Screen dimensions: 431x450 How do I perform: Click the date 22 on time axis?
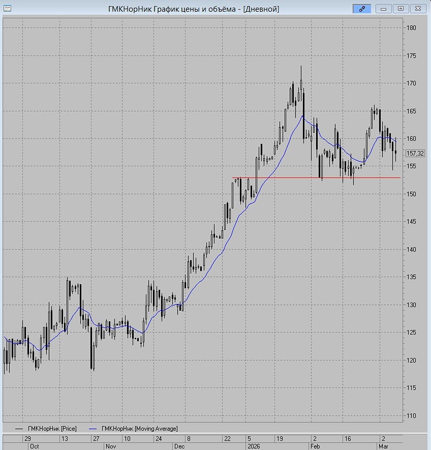tap(227, 438)
